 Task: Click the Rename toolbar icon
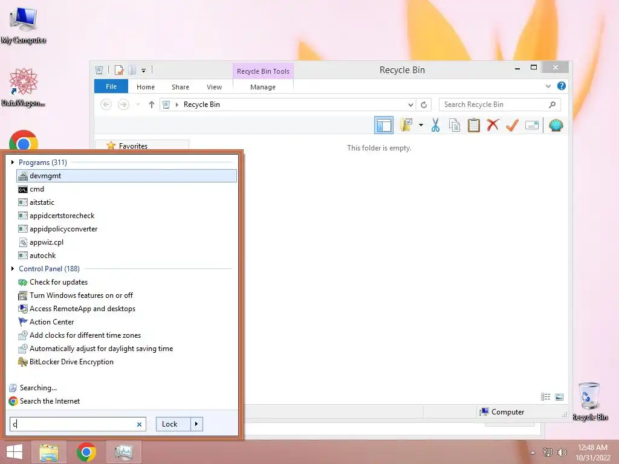click(x=532, y=126)
